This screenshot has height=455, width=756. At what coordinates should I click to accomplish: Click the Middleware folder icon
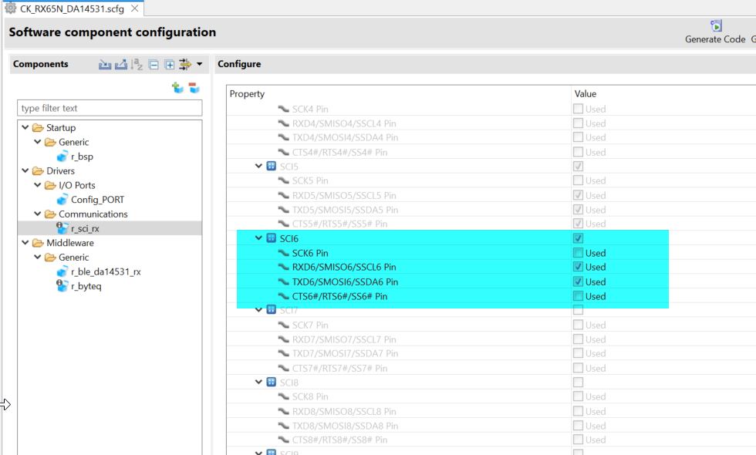pos(38,243)
